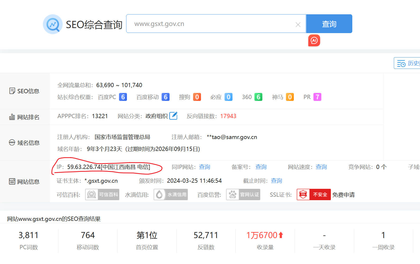Click the 可信百科 badge
Viewport: 420px width, 264px height.
point(102,195)
